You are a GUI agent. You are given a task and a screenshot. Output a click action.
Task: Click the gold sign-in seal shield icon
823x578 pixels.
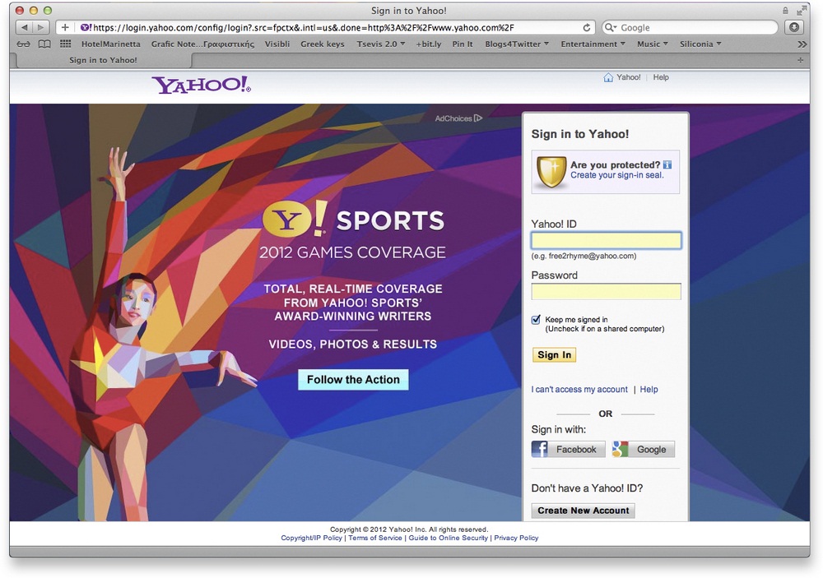(x=551, y=172)
